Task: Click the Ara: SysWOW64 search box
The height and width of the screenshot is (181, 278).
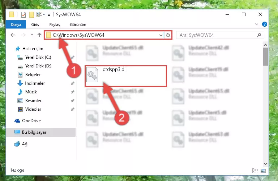Action: (x=220, y=35)
